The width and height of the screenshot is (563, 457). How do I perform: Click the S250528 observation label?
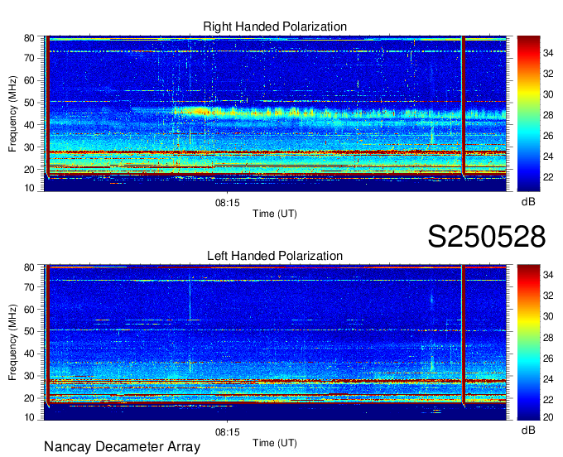click(x=487, y=237)
